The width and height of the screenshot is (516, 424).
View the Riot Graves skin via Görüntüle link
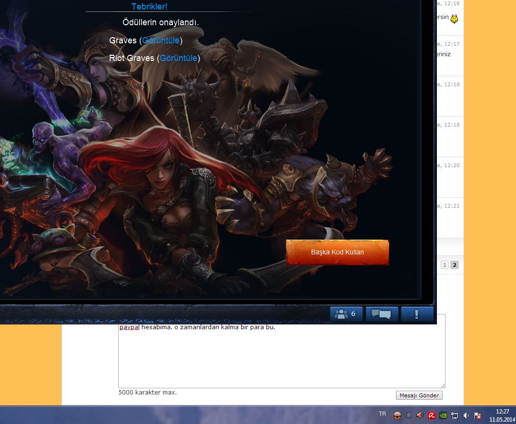[x=179, y=58]
